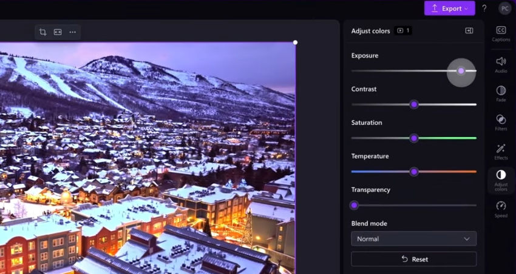Click the fit/fill video icon
Image resolution: width=516 pixels, height=274 pixels.
click(58, 32)
